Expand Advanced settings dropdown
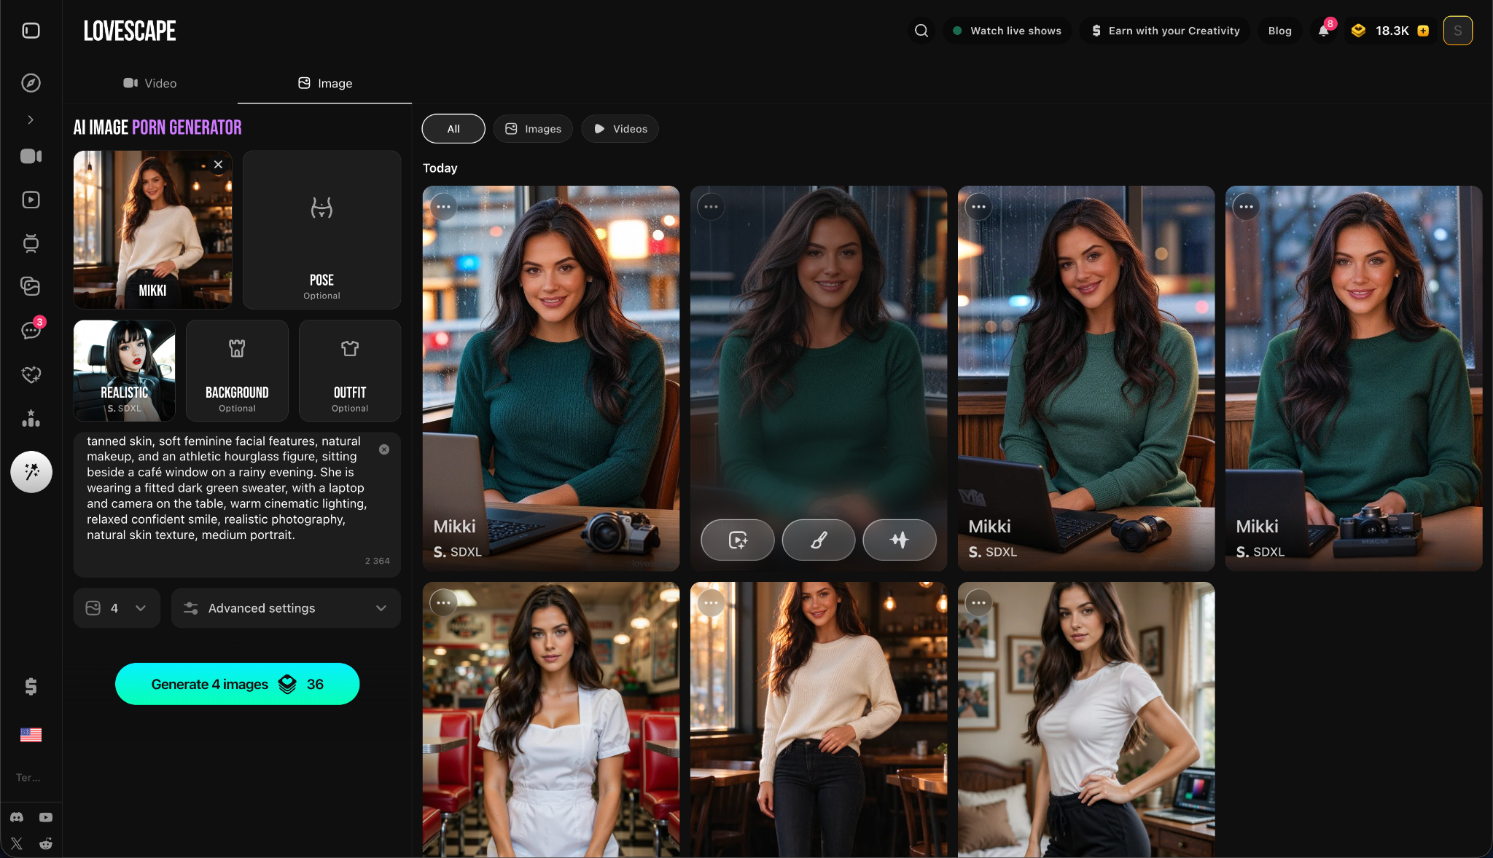This screenshot has width=1493, height=858. [286, 608]
